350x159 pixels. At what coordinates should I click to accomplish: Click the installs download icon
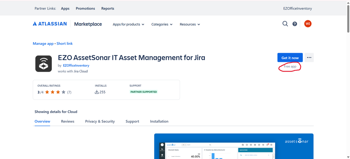point(97,92)
